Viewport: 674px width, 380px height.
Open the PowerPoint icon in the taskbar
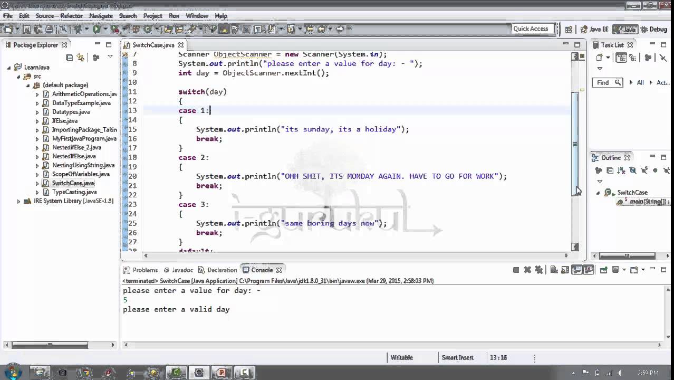(222, 373)
